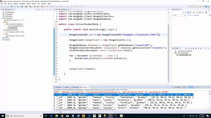Click the Quick Access search field

tap(193, 7)
